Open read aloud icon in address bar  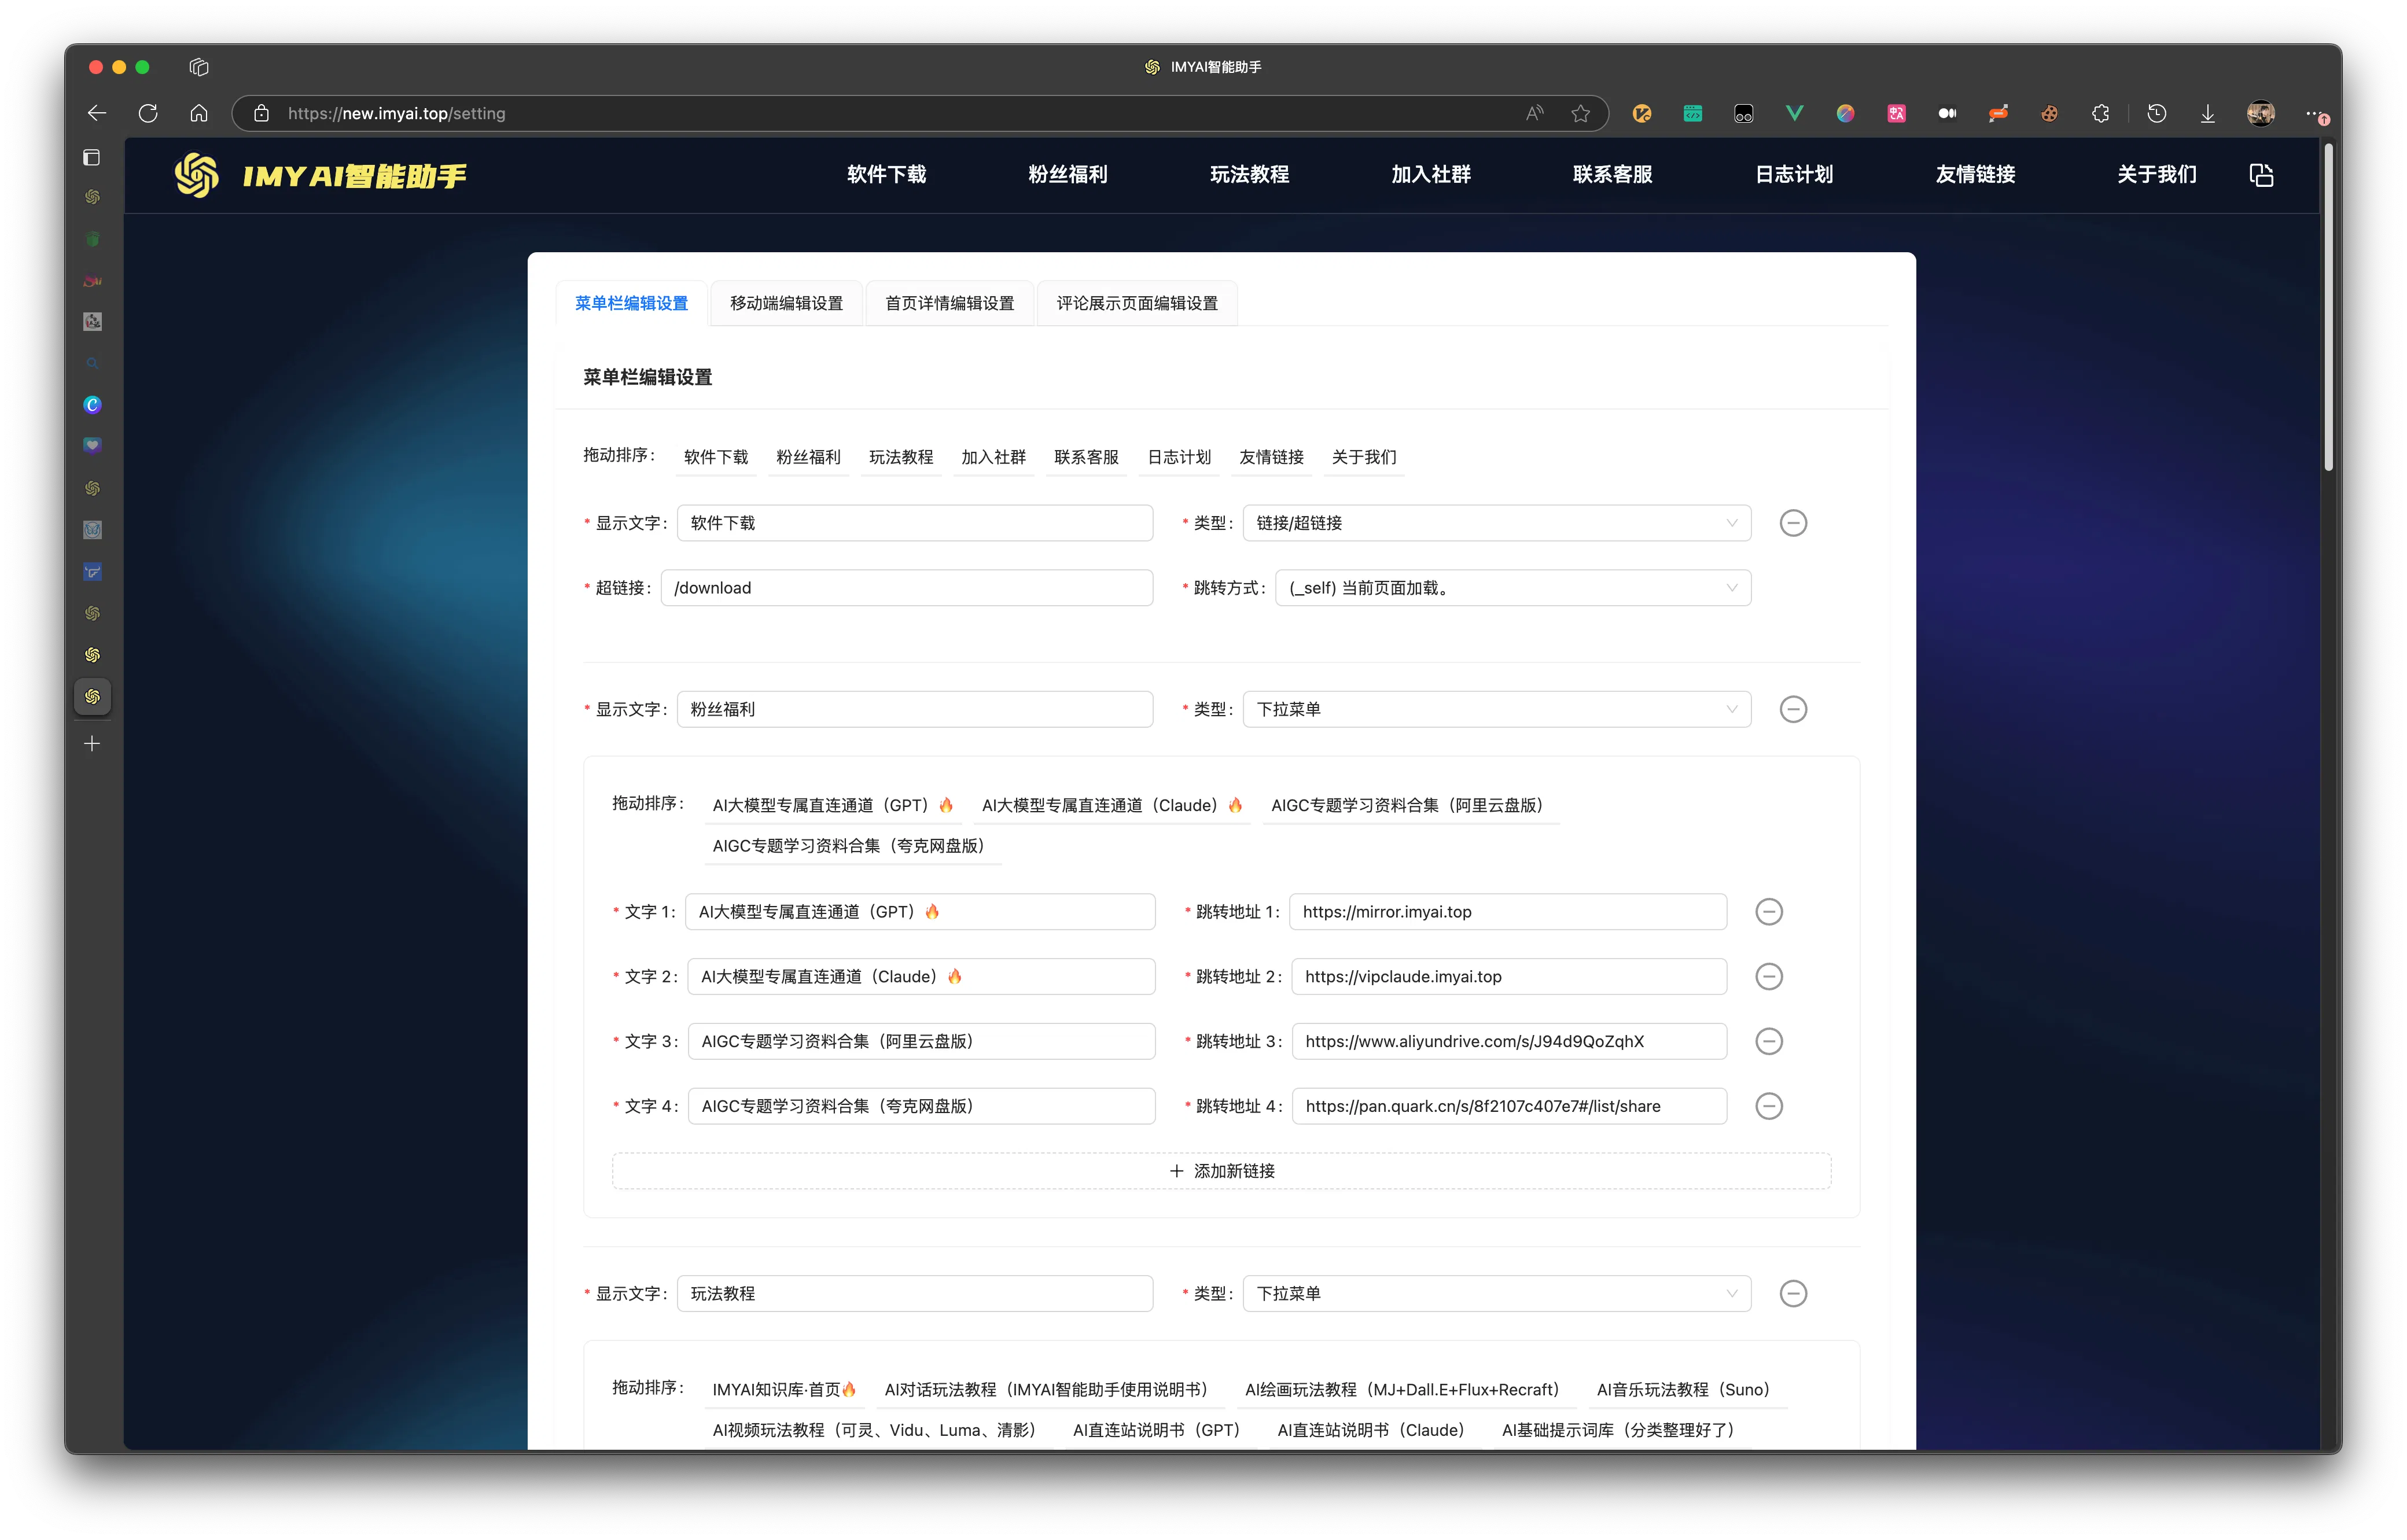pyautogui.click(x=1534, y=113)
